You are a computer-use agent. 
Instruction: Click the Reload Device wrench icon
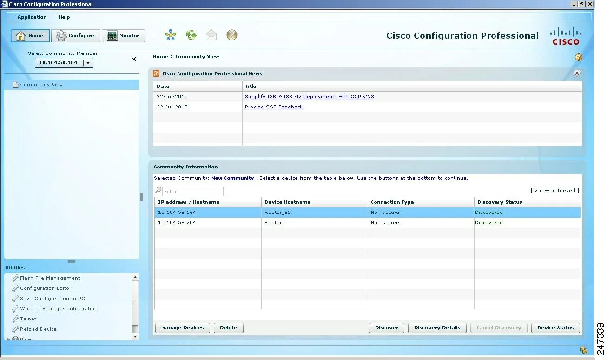(15, 329)
